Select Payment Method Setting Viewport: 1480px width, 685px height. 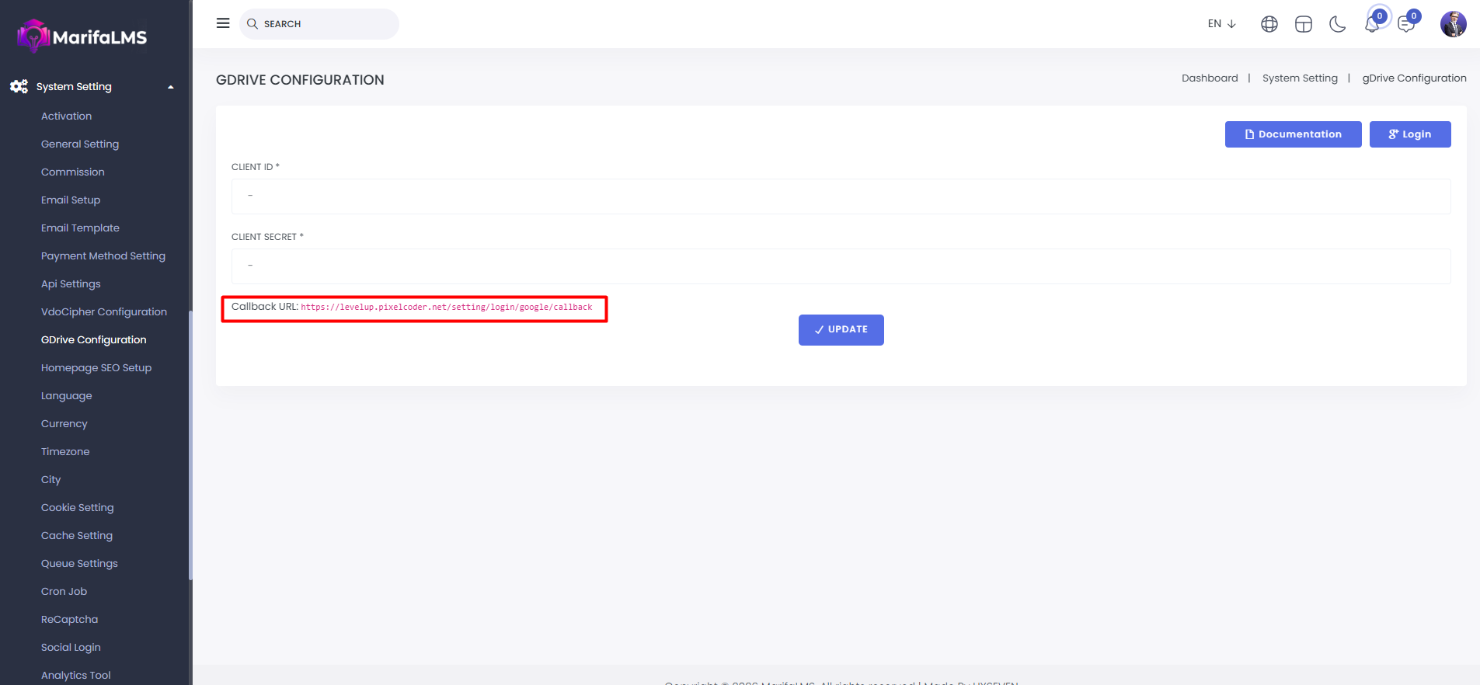(x=103, y=256)
